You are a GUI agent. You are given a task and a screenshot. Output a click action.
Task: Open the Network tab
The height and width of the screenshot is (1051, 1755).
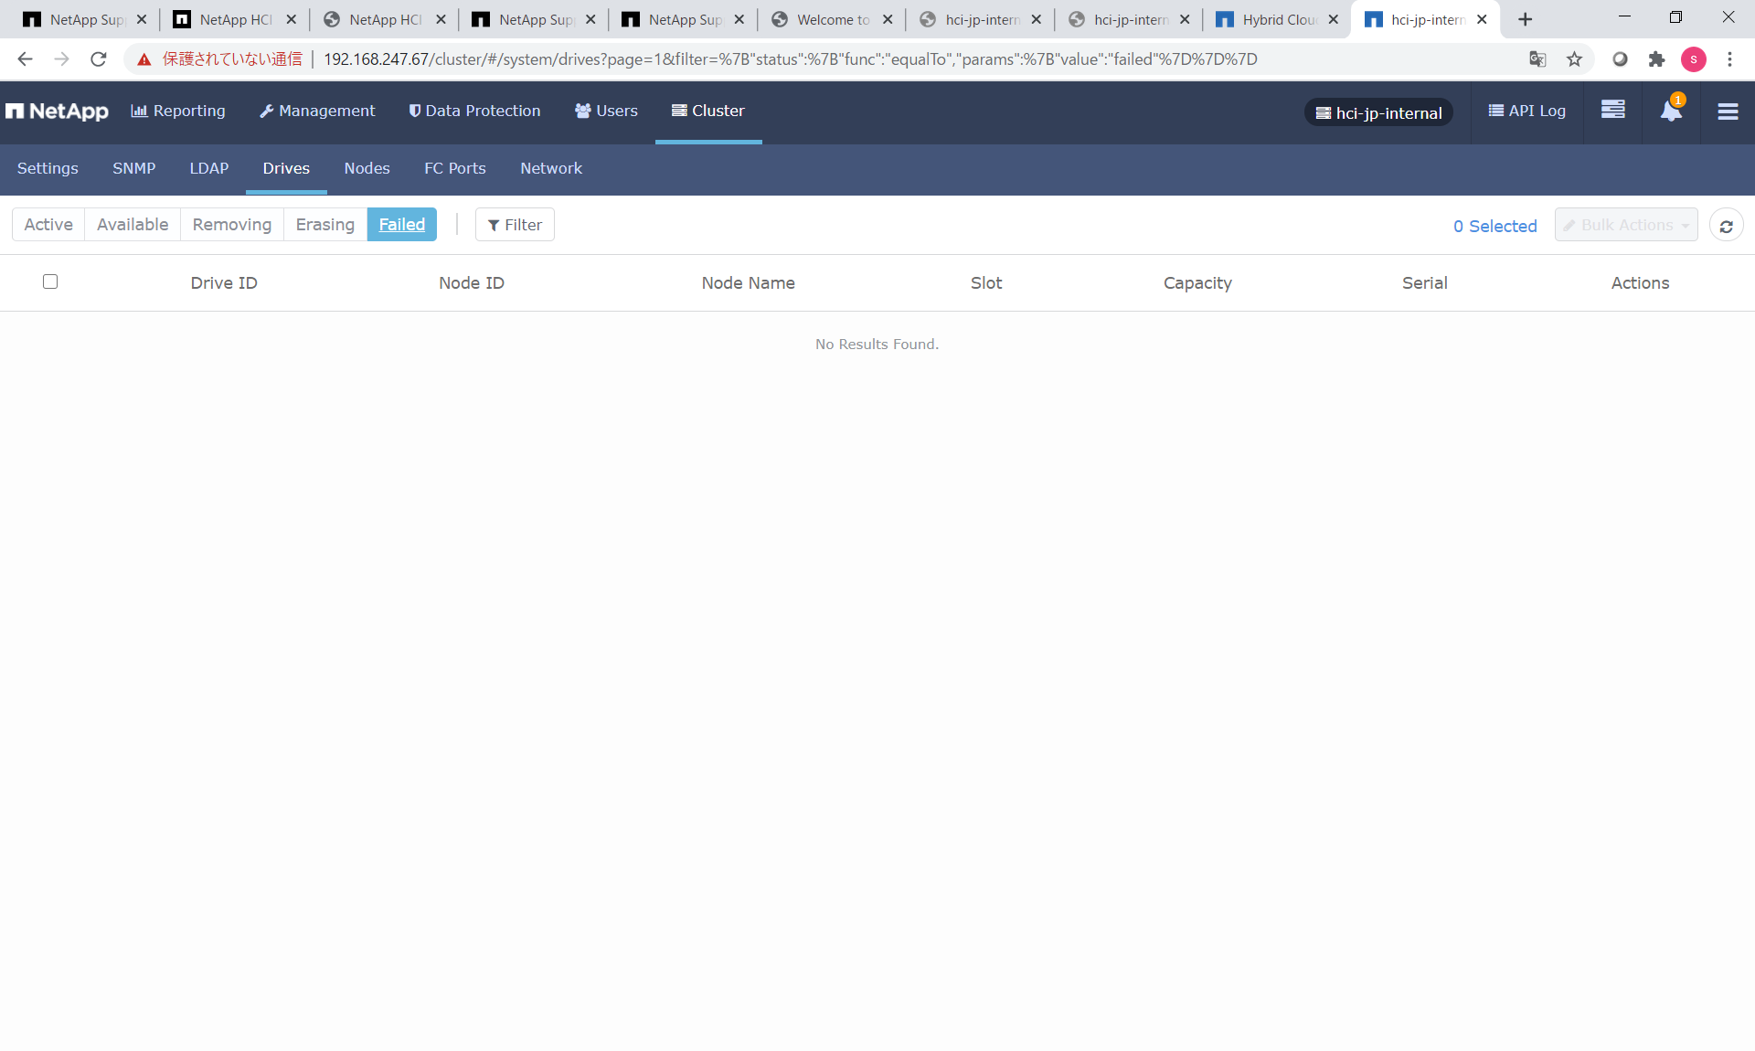[551, 168]
